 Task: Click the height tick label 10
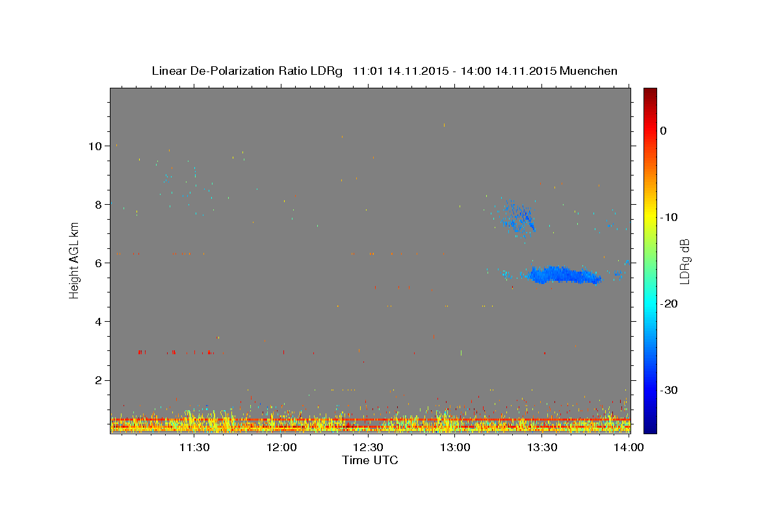95,146
